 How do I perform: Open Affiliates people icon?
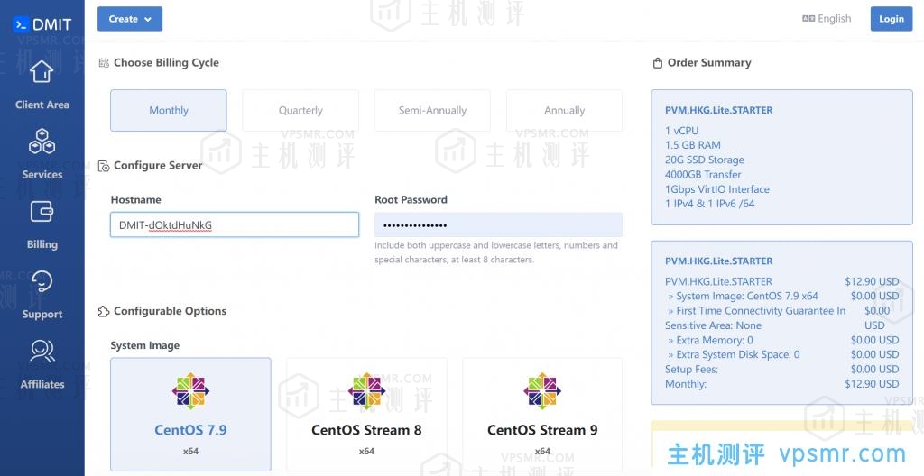pyautogui.click(x=42, y=351)
